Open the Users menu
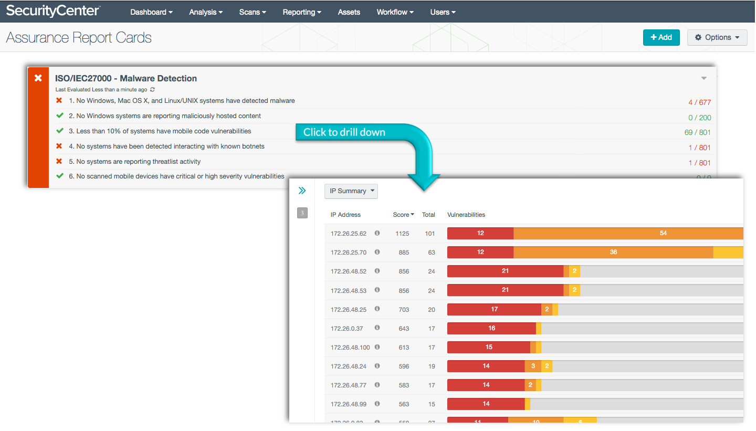This screenshot has height=431, width=756. tap(443, 12)
